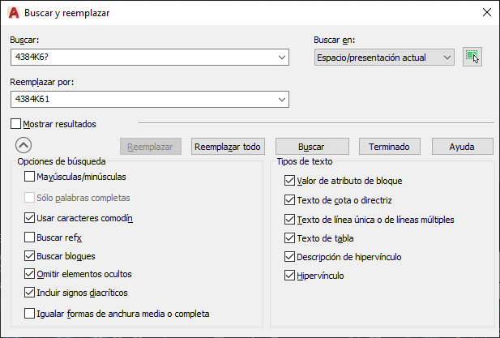Collapse options with the circular arrow button
Screen dimensions: 500x338
point(24,146)
